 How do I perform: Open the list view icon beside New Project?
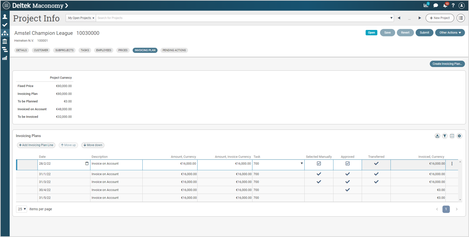460,18
